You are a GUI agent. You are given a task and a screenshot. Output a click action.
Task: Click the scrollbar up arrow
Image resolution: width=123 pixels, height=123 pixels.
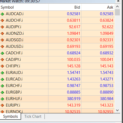pyautogui.click(x=118, y=7)
